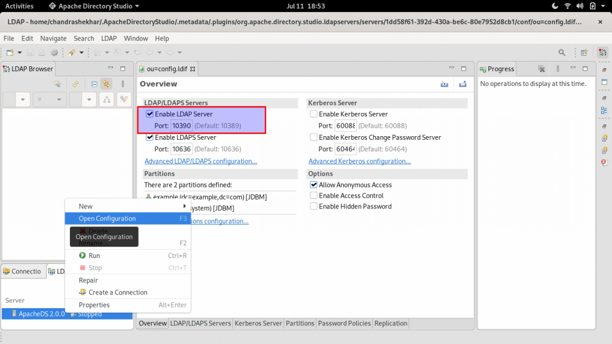Disable Allow Anonymous Access
Screen dimensions: 612x344
[313, 185]
